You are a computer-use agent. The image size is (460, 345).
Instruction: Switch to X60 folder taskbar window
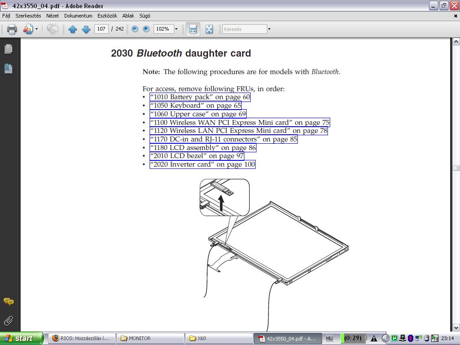[x=219, y=338]
